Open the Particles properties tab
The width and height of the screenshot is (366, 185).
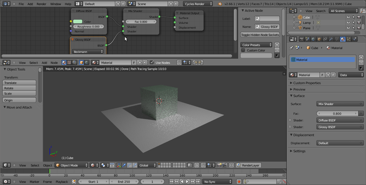[349, 39]
